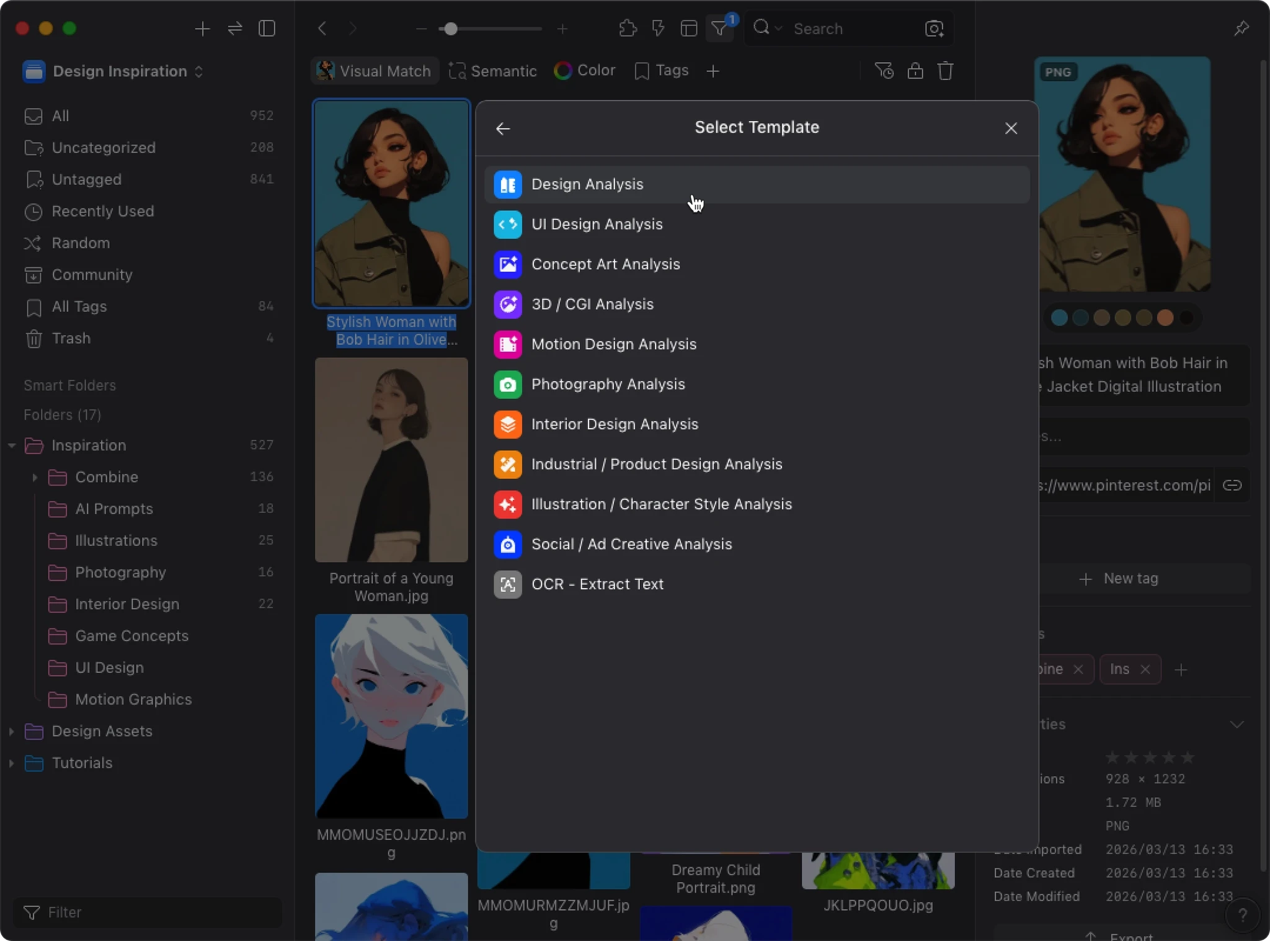The width and height of the screenshot is (1270, 941).
Task: Click the link icon beside Pinterest URL
Action: click(1232, 485)
